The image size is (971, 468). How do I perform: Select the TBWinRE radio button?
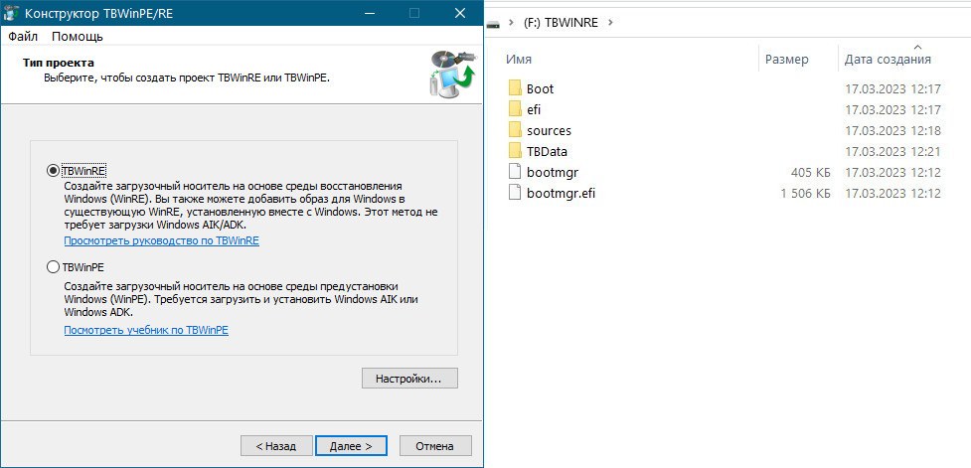coord(54,170)
